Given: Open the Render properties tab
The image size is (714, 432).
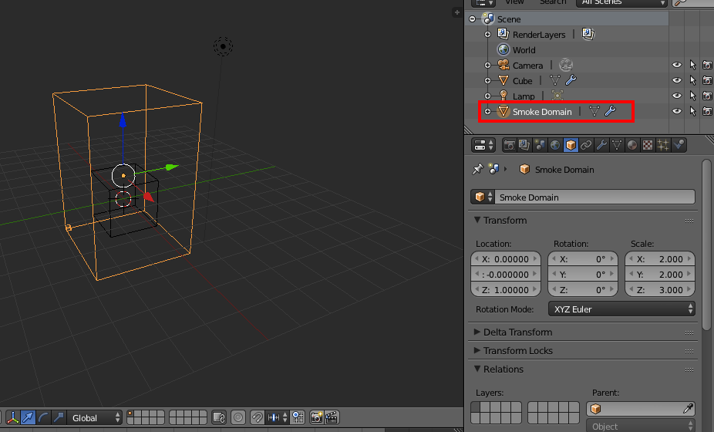Looking at the screenshot, I should point(509,145).
